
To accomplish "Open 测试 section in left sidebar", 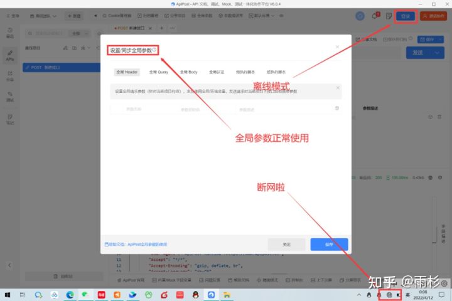I will click(x=10, y=97).
